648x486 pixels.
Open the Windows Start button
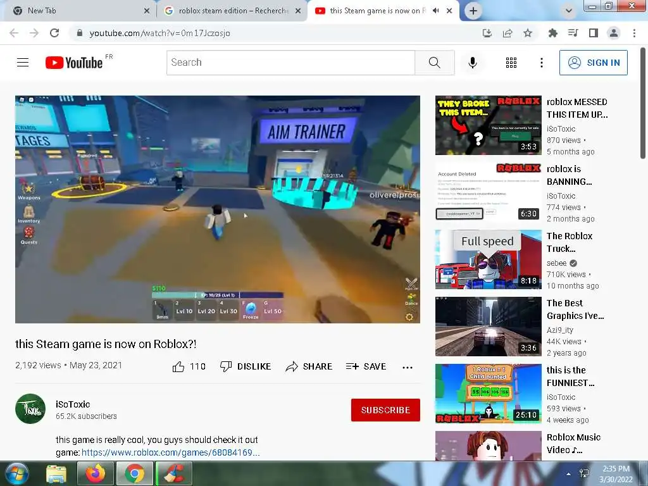pyautogui.click(x=17, y=473)
